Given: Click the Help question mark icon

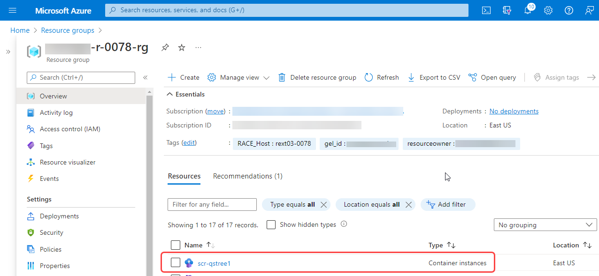Looking at the screenshot, I should (x=569, y=10).
